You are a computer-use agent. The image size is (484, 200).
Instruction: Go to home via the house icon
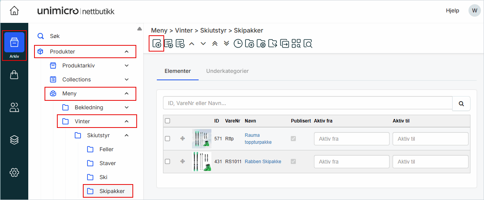coord(14,11)
